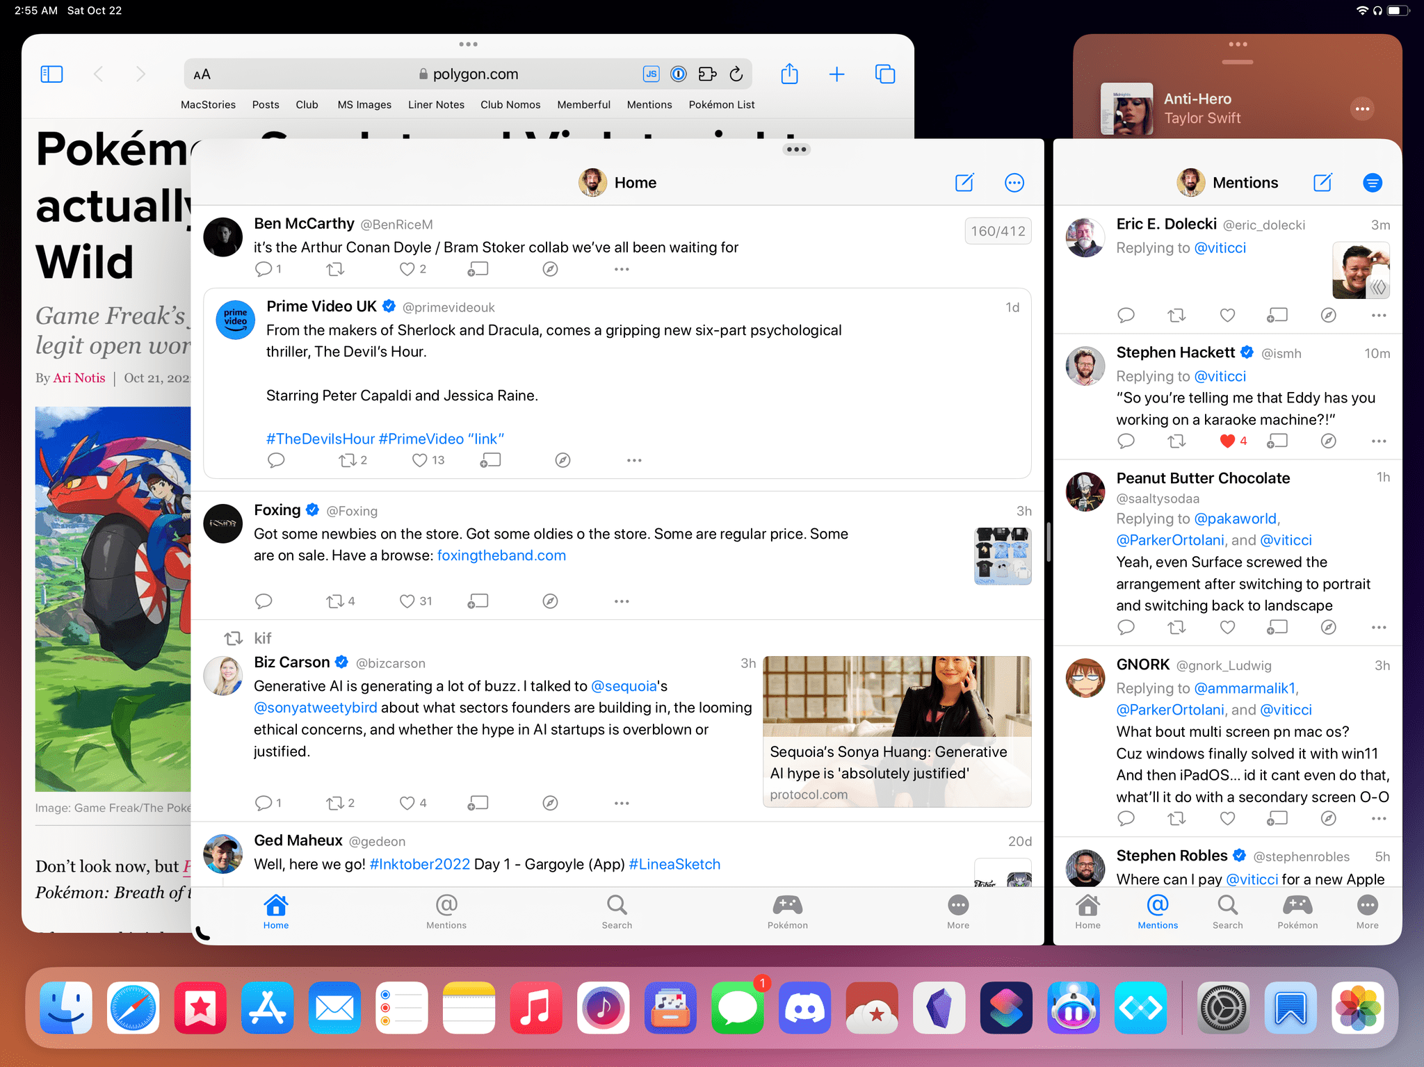Open Shortcuts app from the dock

coord(1006,1007)
